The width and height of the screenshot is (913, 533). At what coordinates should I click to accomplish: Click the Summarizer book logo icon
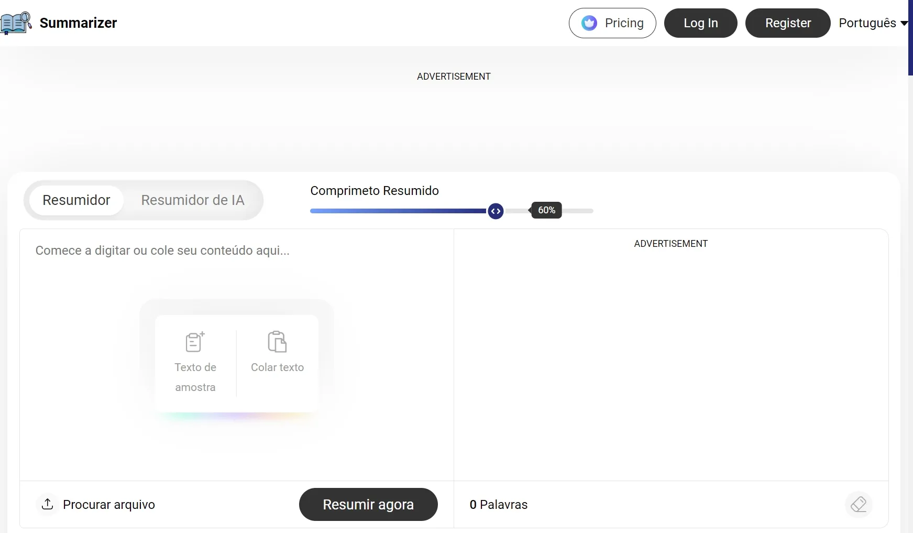coord(16,23)
